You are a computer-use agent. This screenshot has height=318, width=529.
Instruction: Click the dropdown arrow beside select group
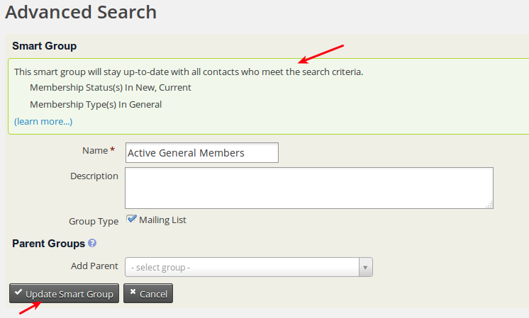[365, 268]
